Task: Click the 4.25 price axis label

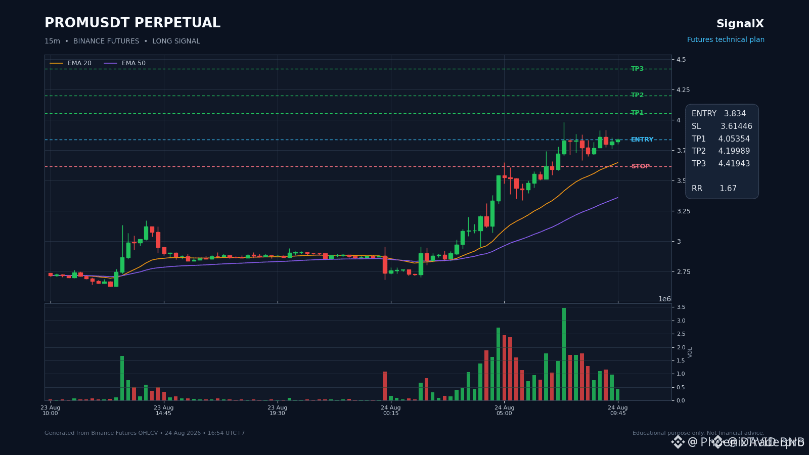Action: tap(683, 90)
